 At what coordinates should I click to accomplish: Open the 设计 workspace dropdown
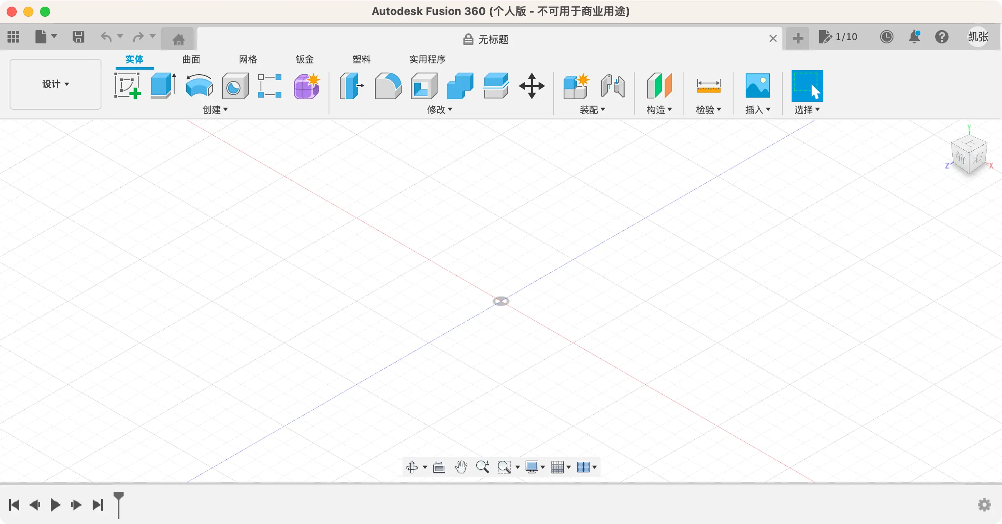(x=55, y=84)
